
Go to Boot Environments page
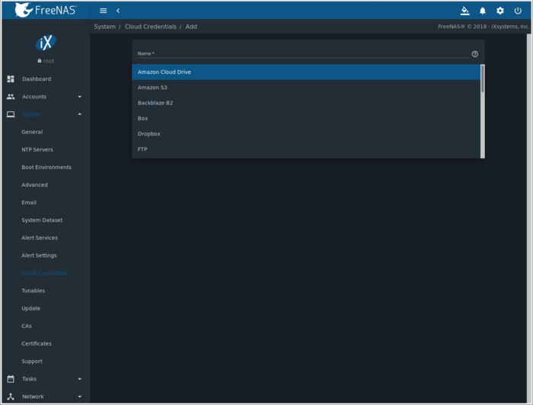click(46, 167)
